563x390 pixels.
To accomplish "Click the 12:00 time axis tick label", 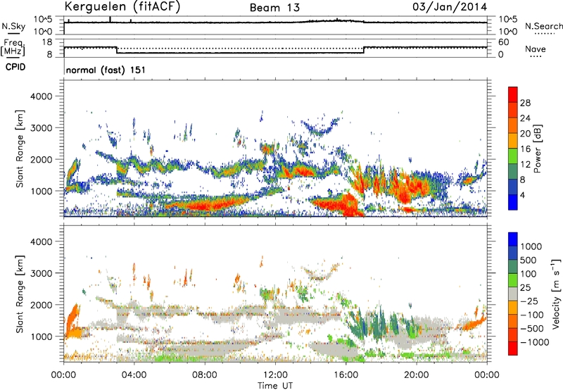I will 275,375.
